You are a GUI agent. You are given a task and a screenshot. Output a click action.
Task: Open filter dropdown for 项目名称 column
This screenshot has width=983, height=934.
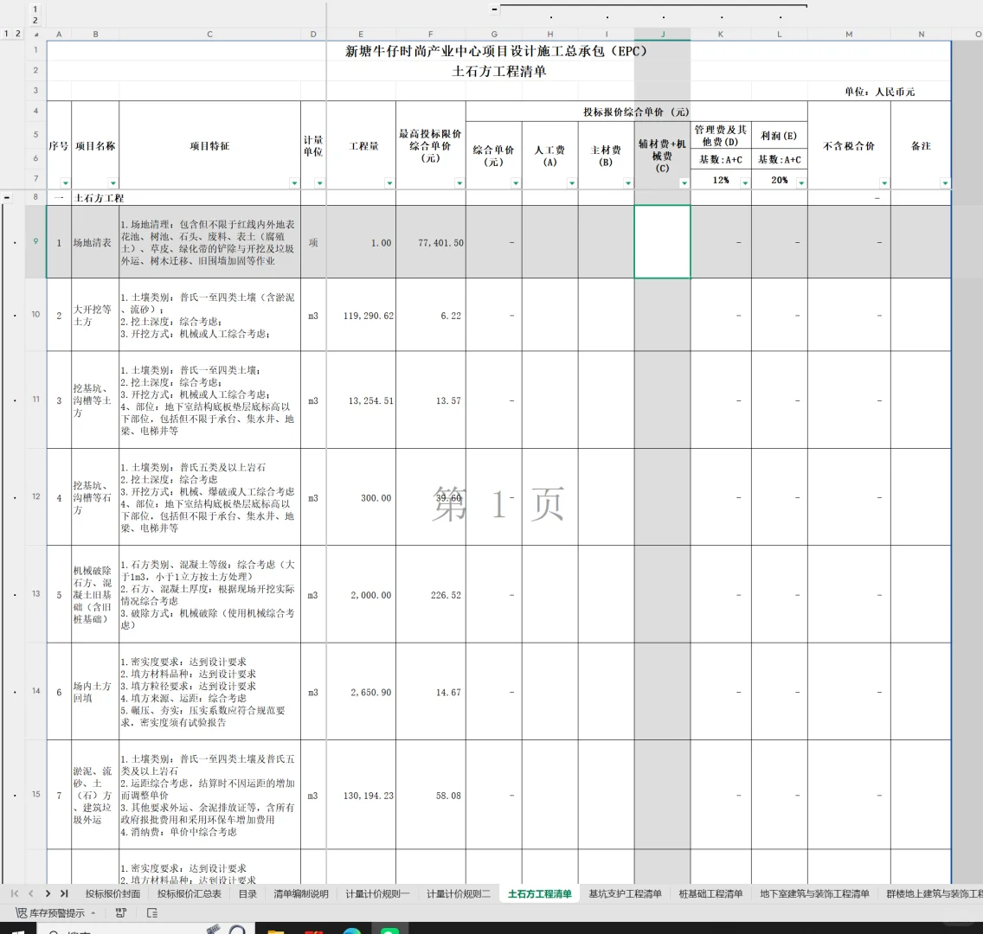(112, 183)
